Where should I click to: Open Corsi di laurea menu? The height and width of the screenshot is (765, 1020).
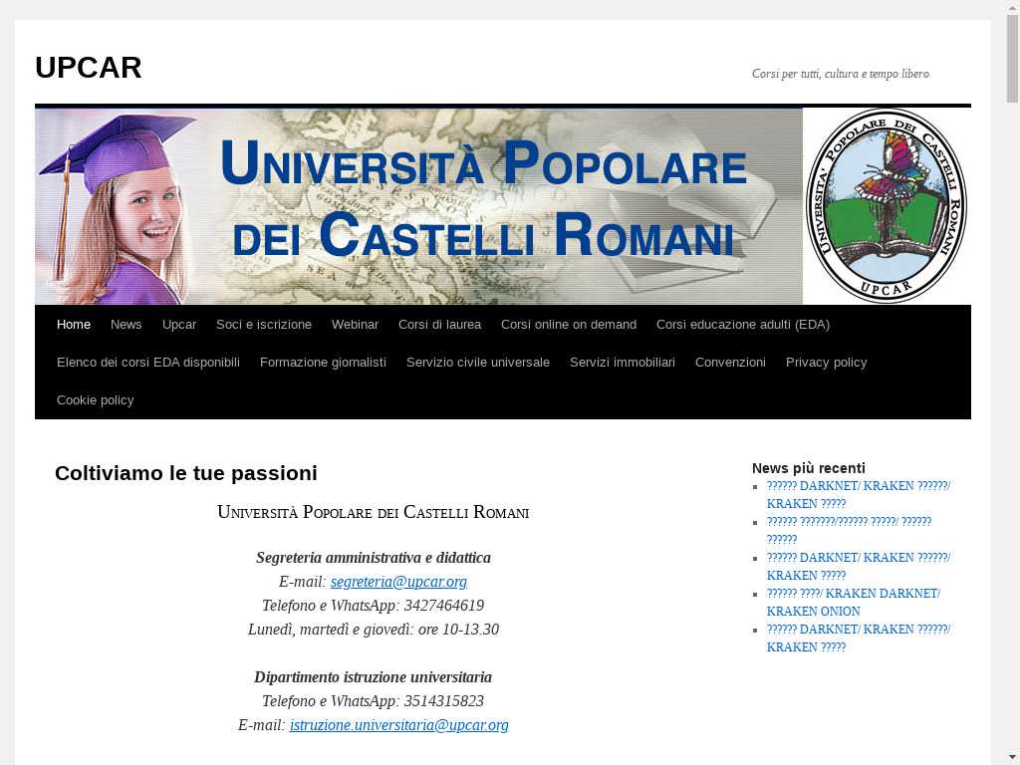pos(439,324)
